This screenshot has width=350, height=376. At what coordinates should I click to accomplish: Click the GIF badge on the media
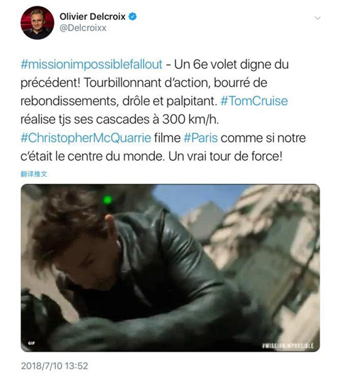point(31,343)
